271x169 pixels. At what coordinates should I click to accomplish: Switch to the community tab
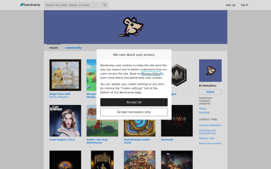point(73,48)
